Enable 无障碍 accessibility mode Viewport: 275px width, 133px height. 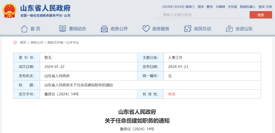(x=220, y=7)
